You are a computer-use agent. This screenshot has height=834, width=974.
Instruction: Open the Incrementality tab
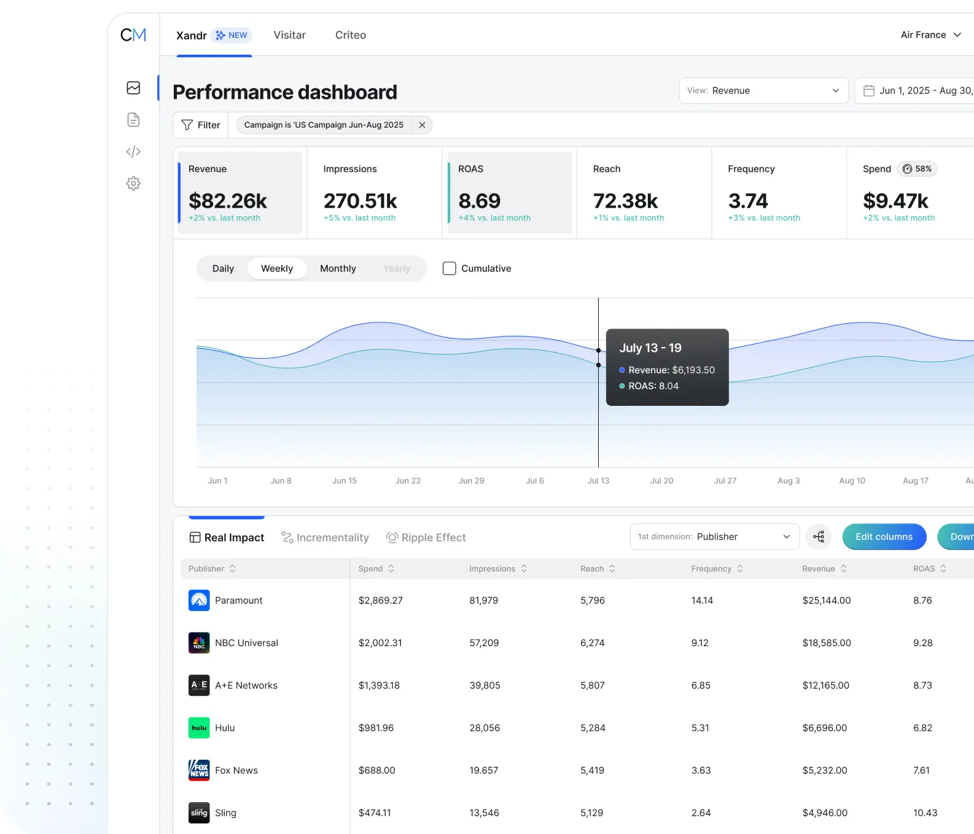pyautogui.click(x=325, y=537)
